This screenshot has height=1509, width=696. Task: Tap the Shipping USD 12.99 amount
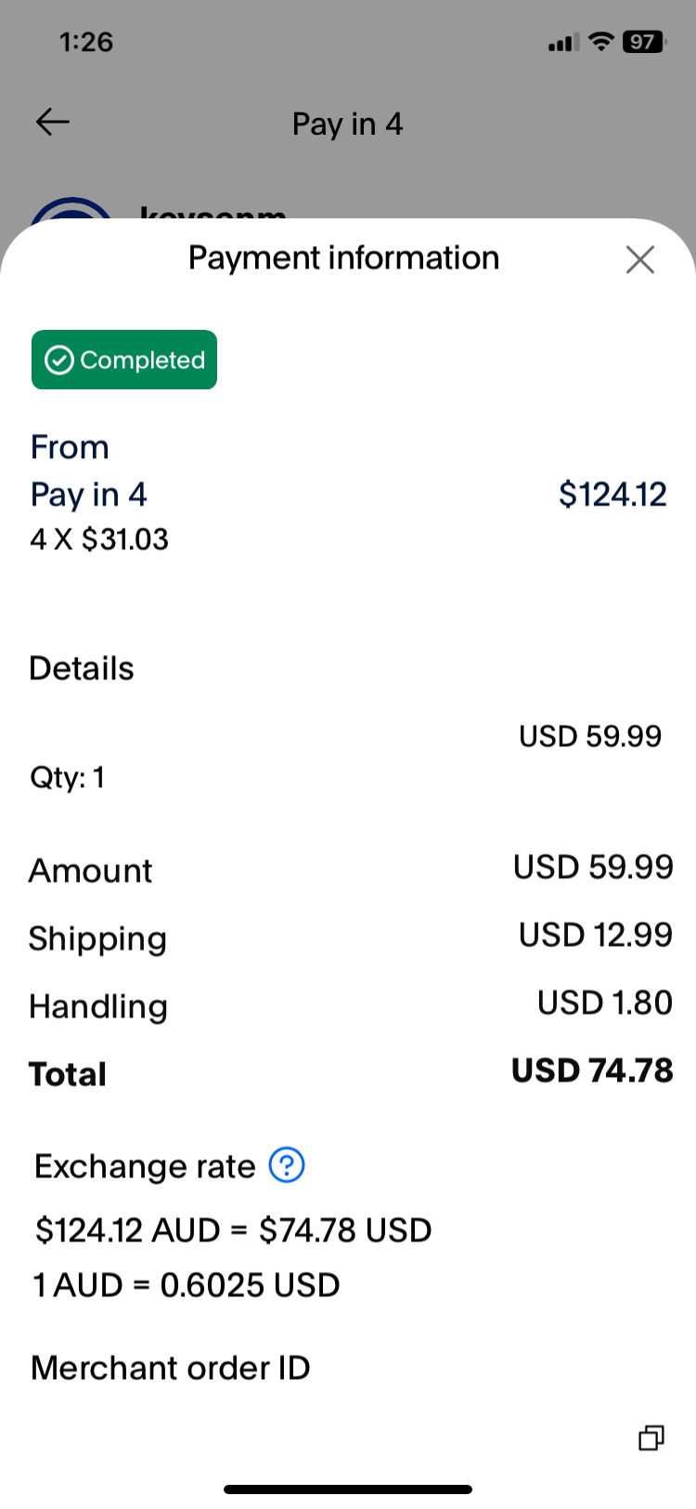595,935
